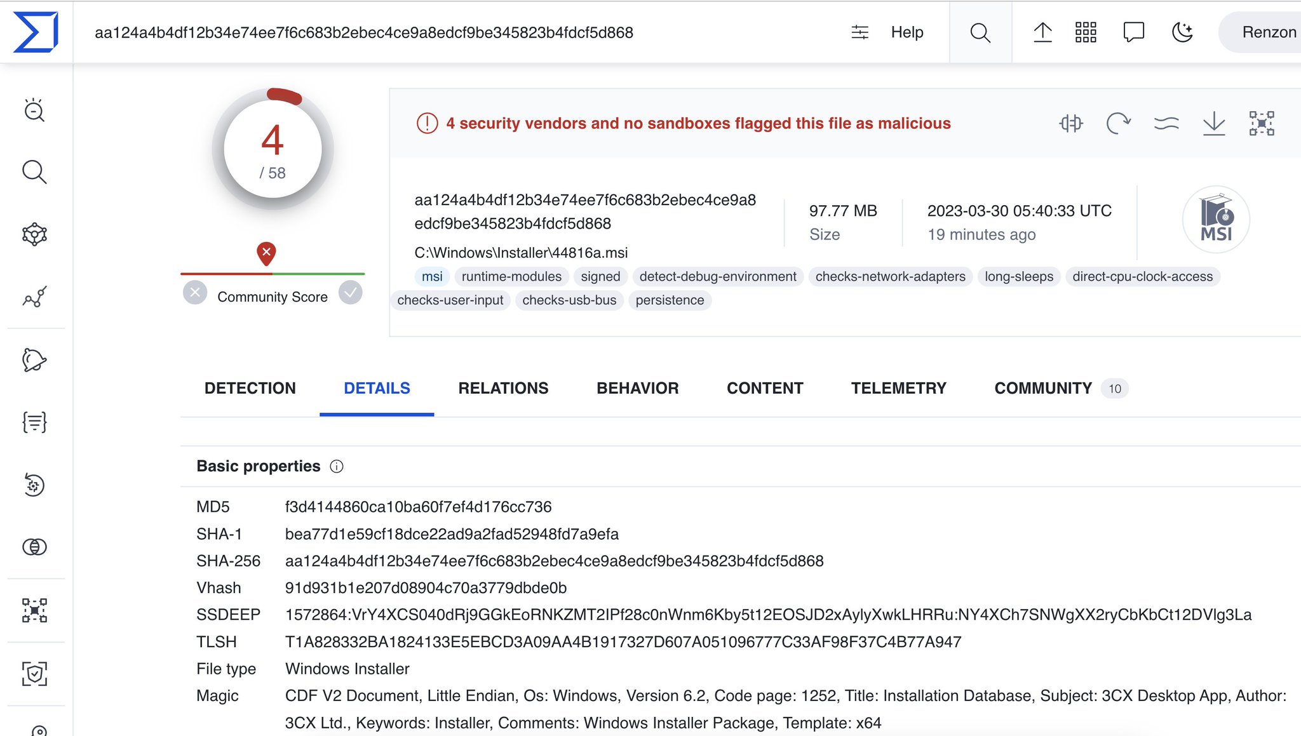Open file in graph icon near banner
Image resolution: width=1301 pixels, height=736 pixels.
(1262, 123)
